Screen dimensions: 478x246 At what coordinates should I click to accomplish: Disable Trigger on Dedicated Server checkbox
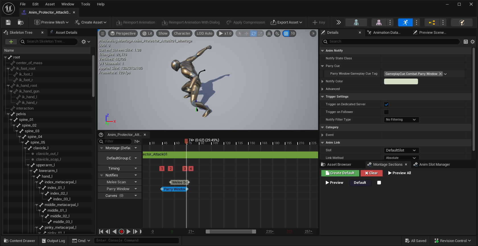(x=386, y=104)
